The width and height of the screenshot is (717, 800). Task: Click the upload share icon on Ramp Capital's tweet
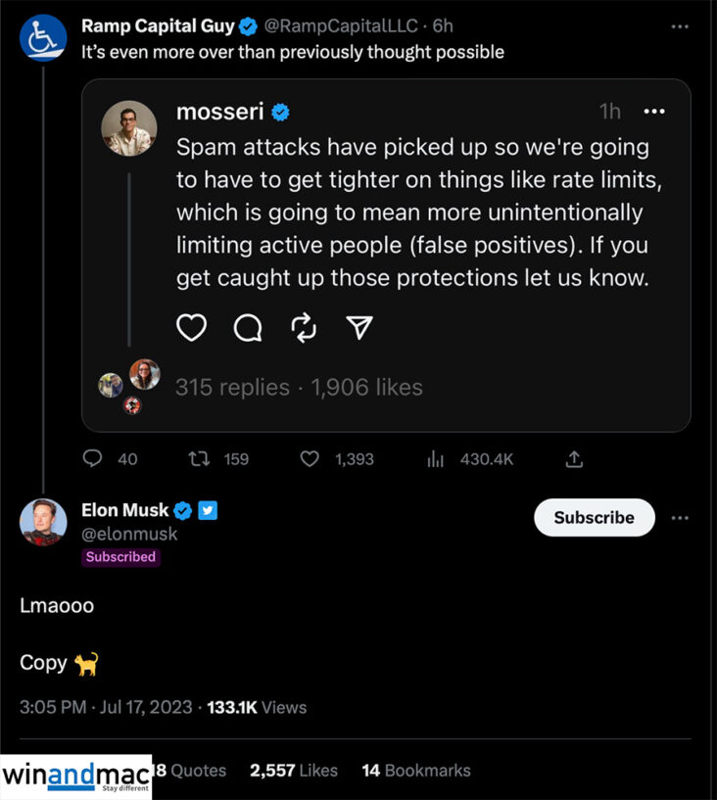pyautogui.click(x=575, y=458)
